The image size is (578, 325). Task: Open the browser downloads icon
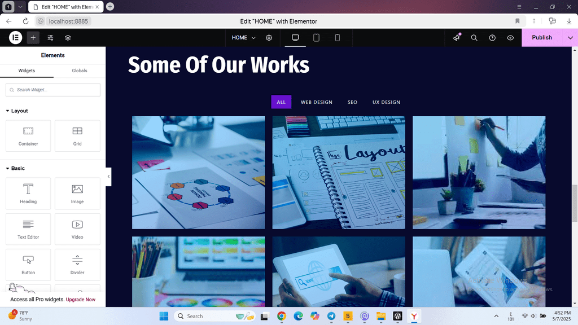point(569,21)
